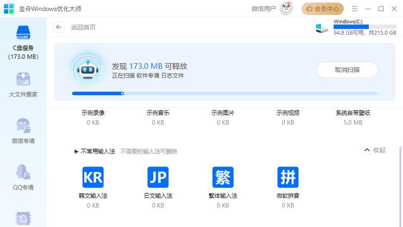Click the 返回首页 link
Viewport: 403px width, 227px height.
click(x=83, y=27)
